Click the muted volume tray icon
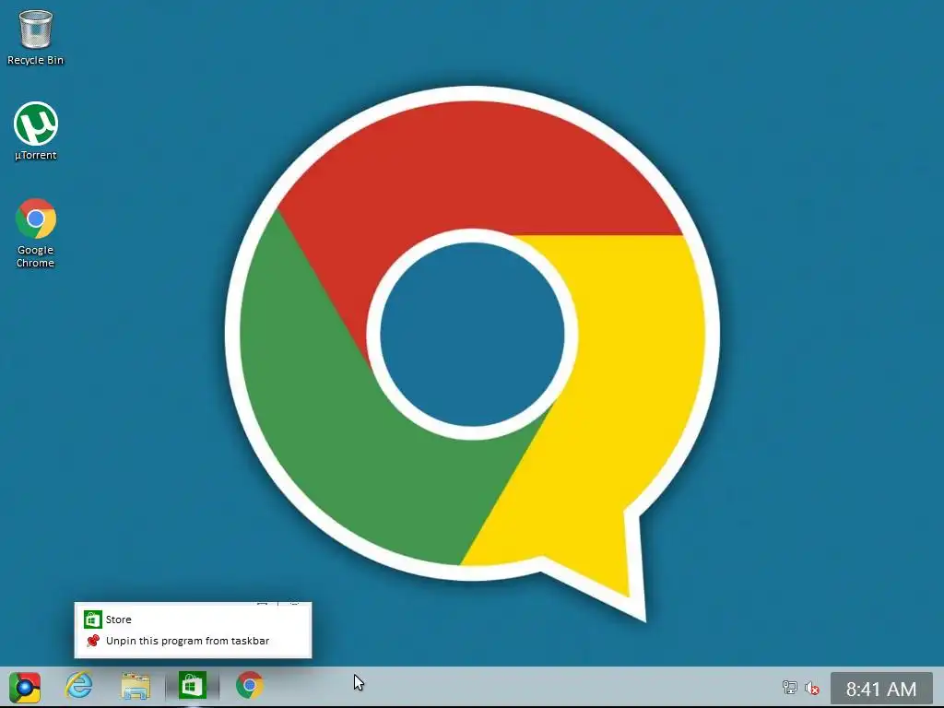 click(812, 688)
